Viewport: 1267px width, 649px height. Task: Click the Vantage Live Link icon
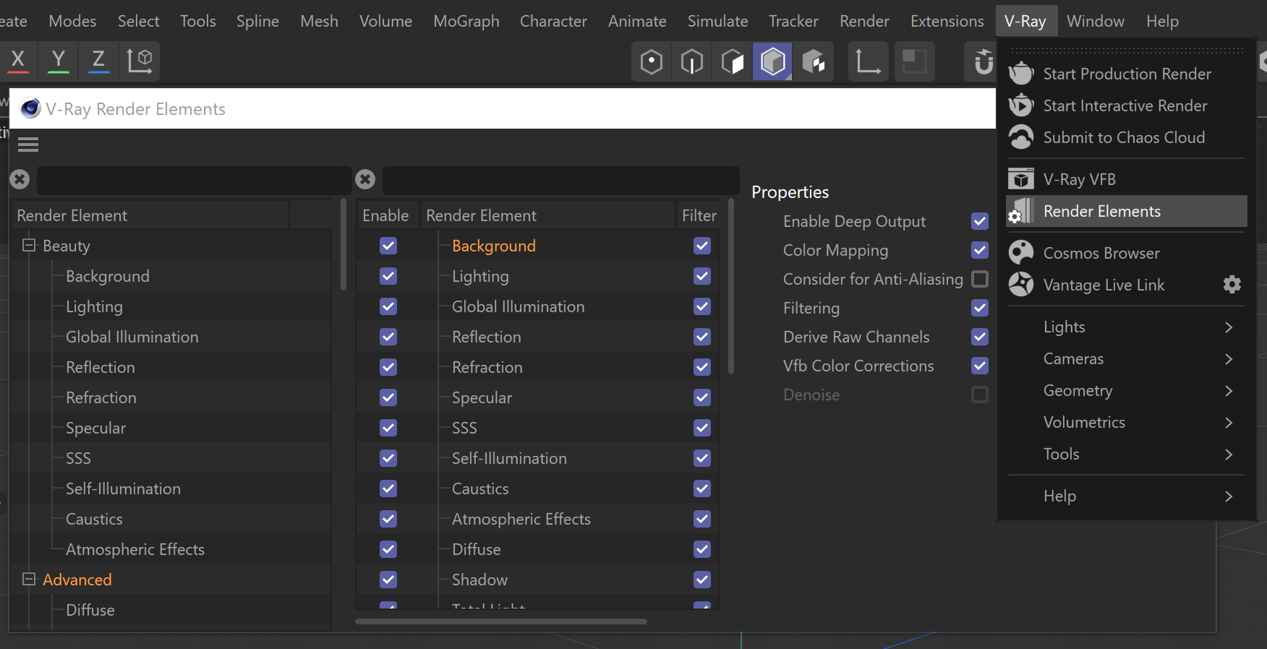click(1021, 285)
